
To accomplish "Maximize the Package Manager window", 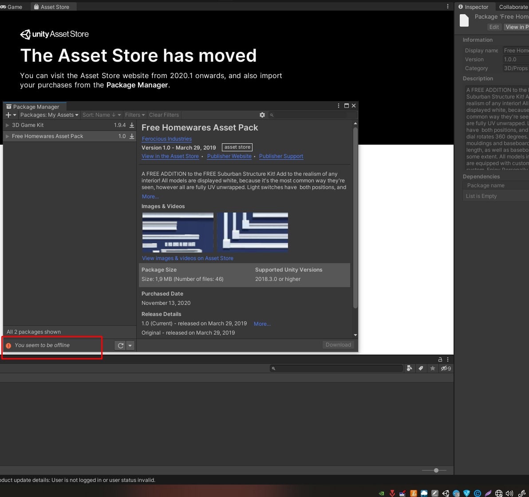I will click(347, 106).
